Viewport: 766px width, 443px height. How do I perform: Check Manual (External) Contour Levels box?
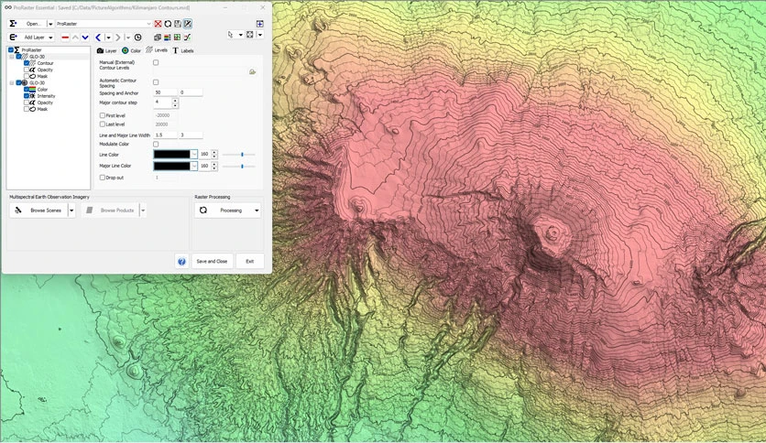pos(156,62)
